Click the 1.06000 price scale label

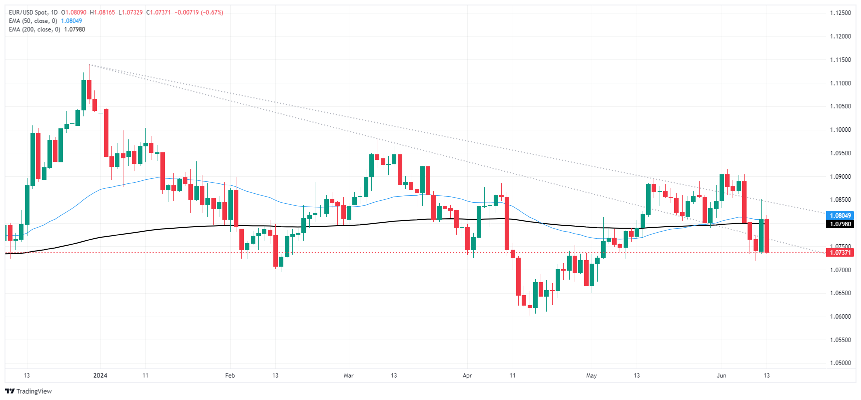coord(840,317)
